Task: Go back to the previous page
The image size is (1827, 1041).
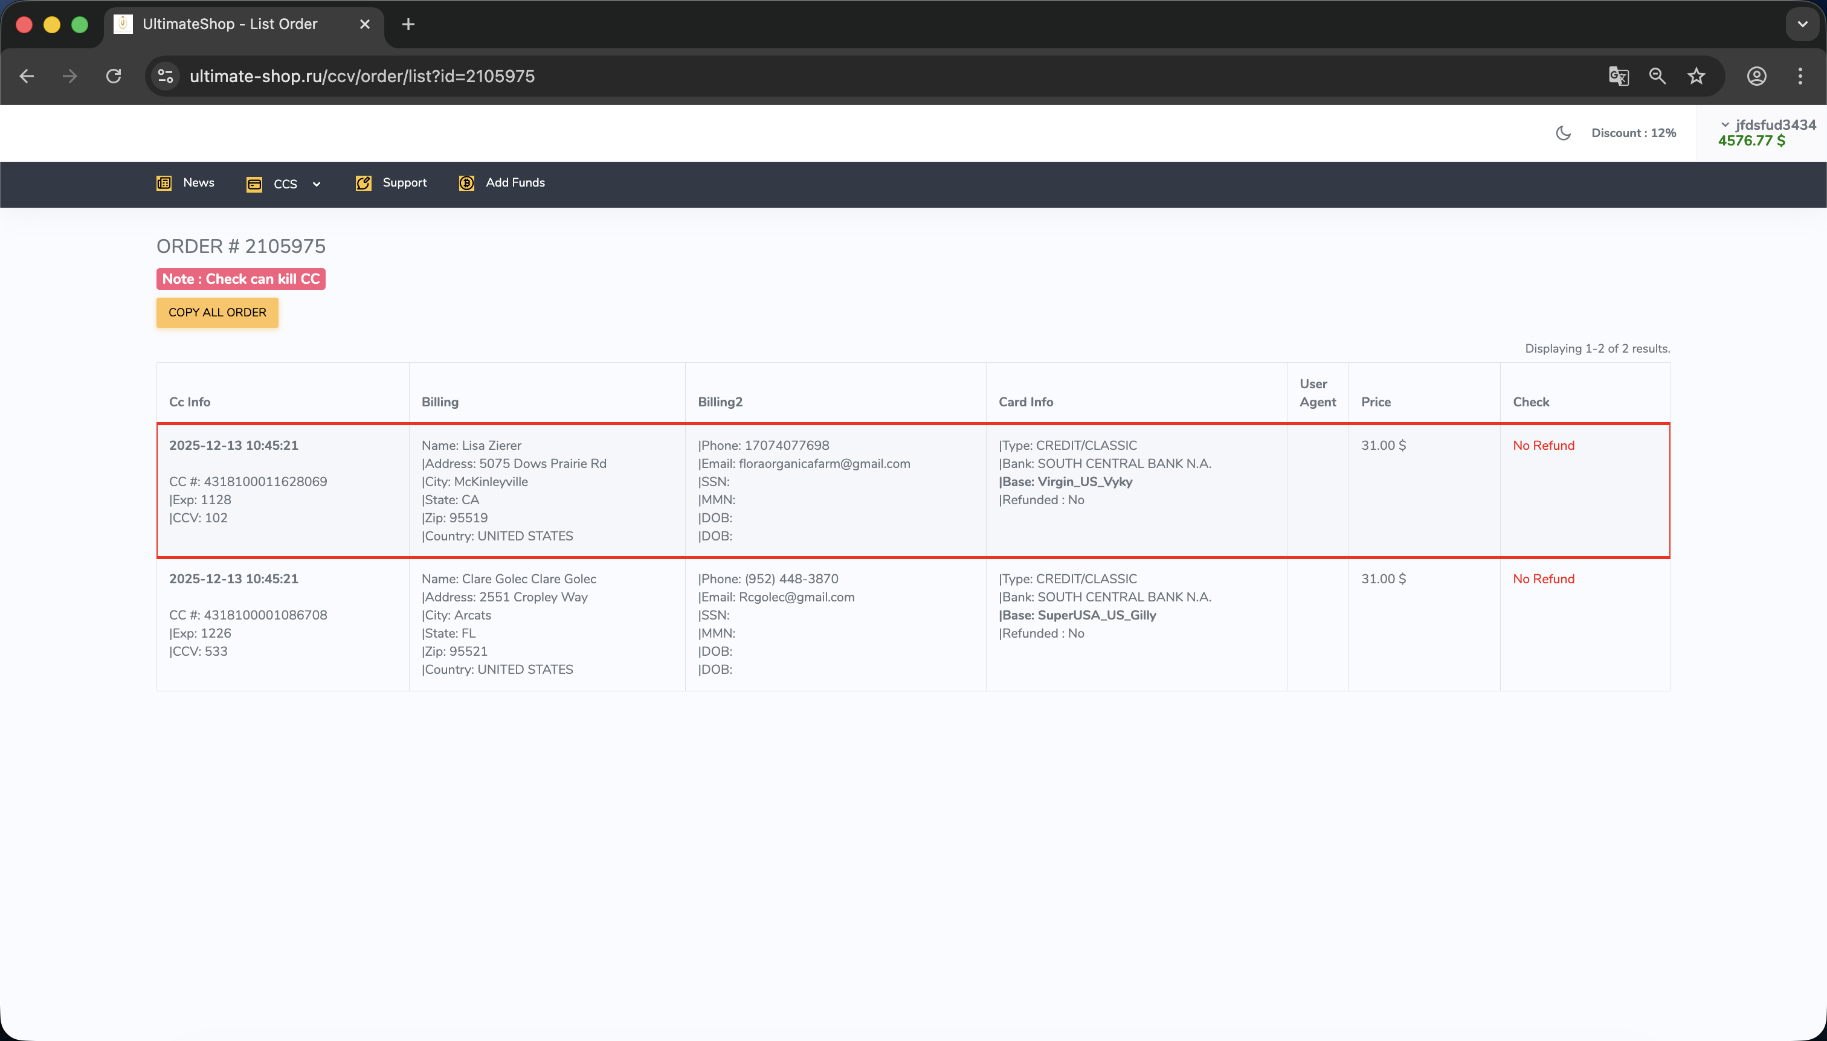Action: pos(27,76)
